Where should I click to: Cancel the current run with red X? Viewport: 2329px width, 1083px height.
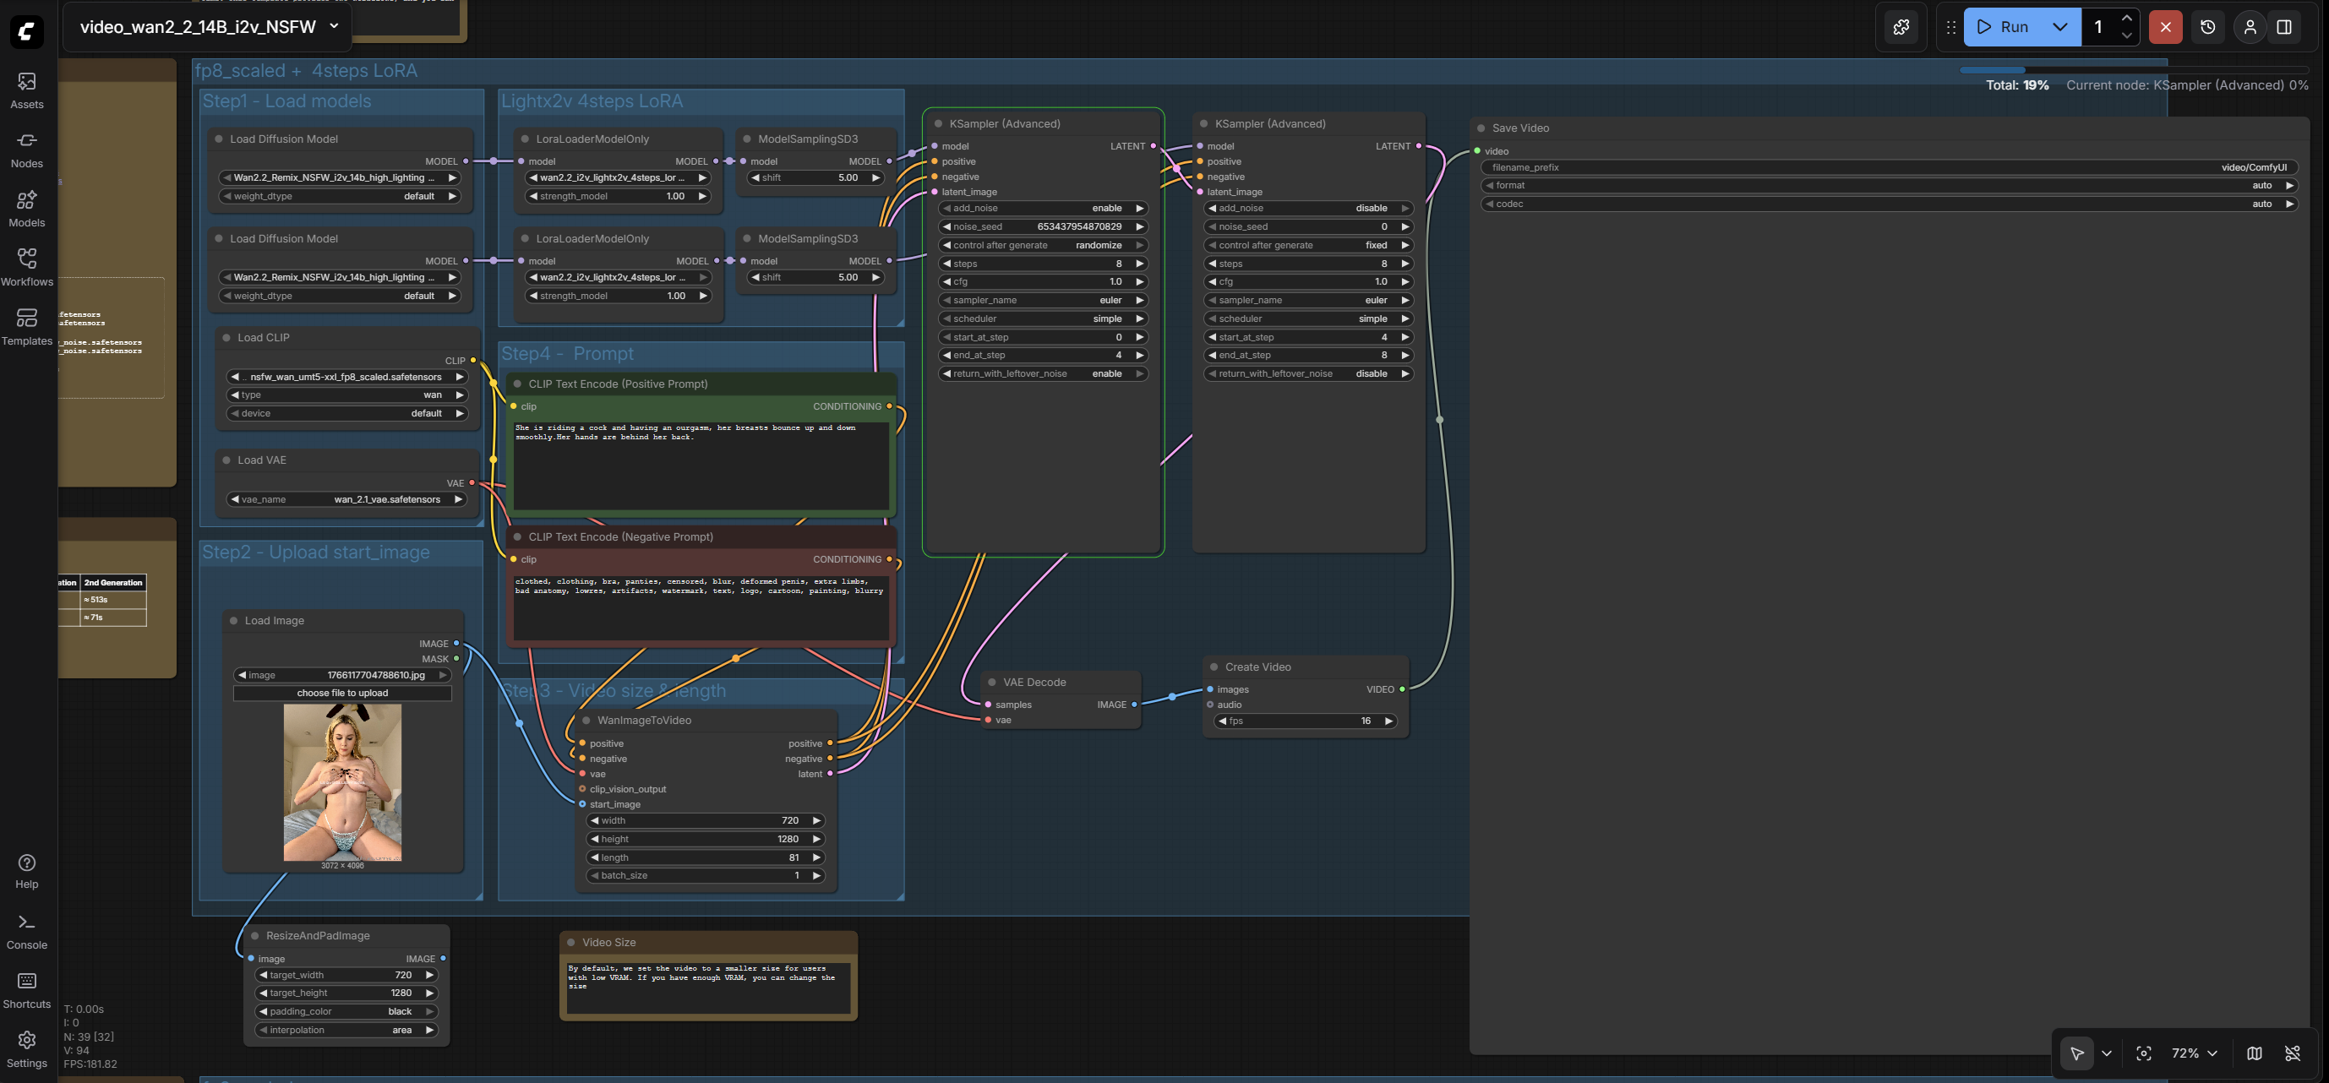pyautogui.click(x=2164, y=27)
